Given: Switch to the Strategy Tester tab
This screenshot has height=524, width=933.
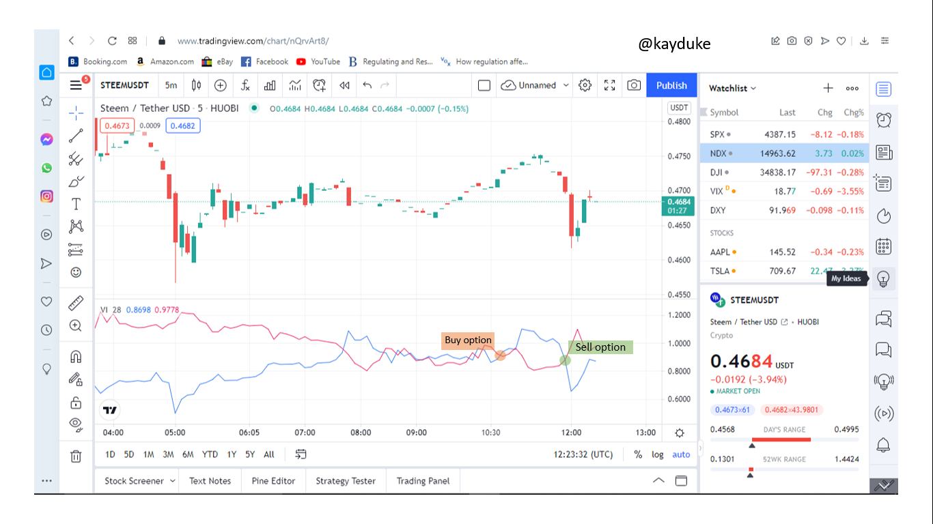Looking at the screenshot, I should click(346, 481).
